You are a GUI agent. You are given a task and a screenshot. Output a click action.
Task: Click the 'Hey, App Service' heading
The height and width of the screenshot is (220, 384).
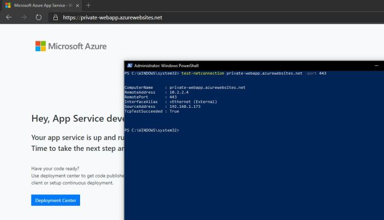coord(78,119)
